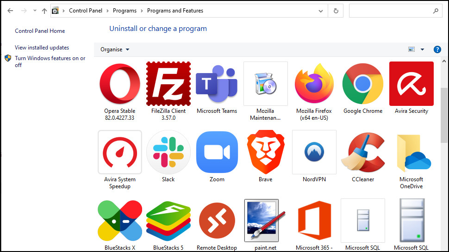Open the help question mark button
Screen dimensions: 449x252
437,49
